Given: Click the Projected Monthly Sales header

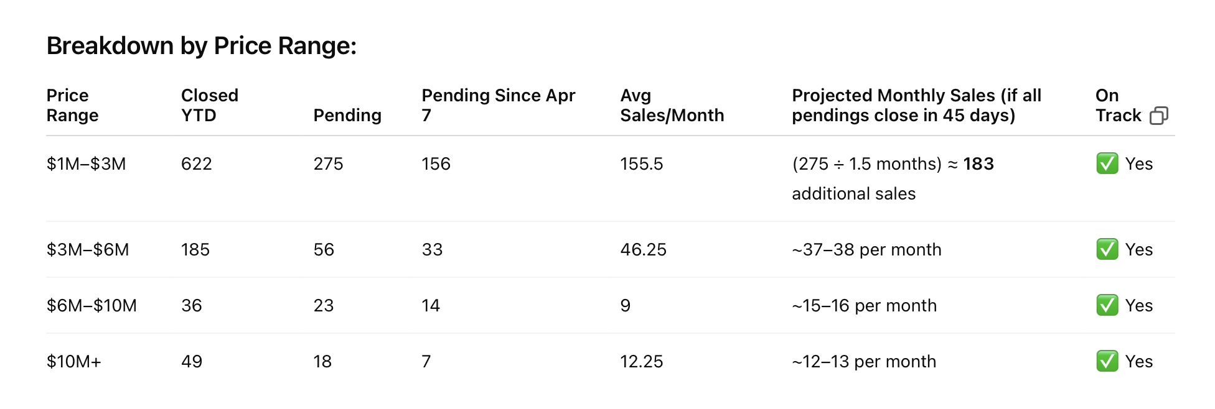Looking at the screenshot, I should [916, 105].
